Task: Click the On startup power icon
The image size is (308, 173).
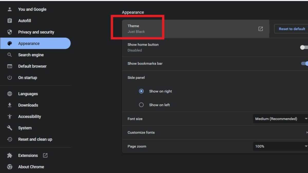Action: pyautogui.click(x=9, y=77)
